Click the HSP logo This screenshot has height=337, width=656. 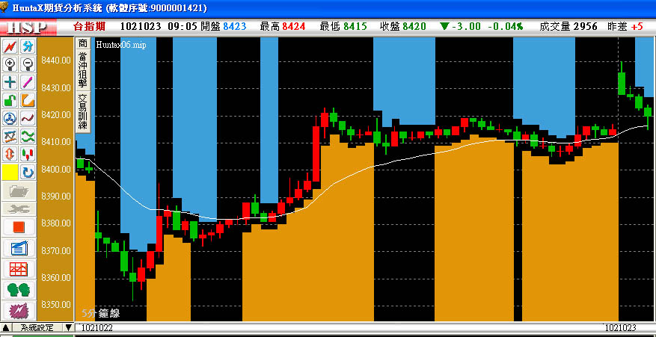point(28,27)
